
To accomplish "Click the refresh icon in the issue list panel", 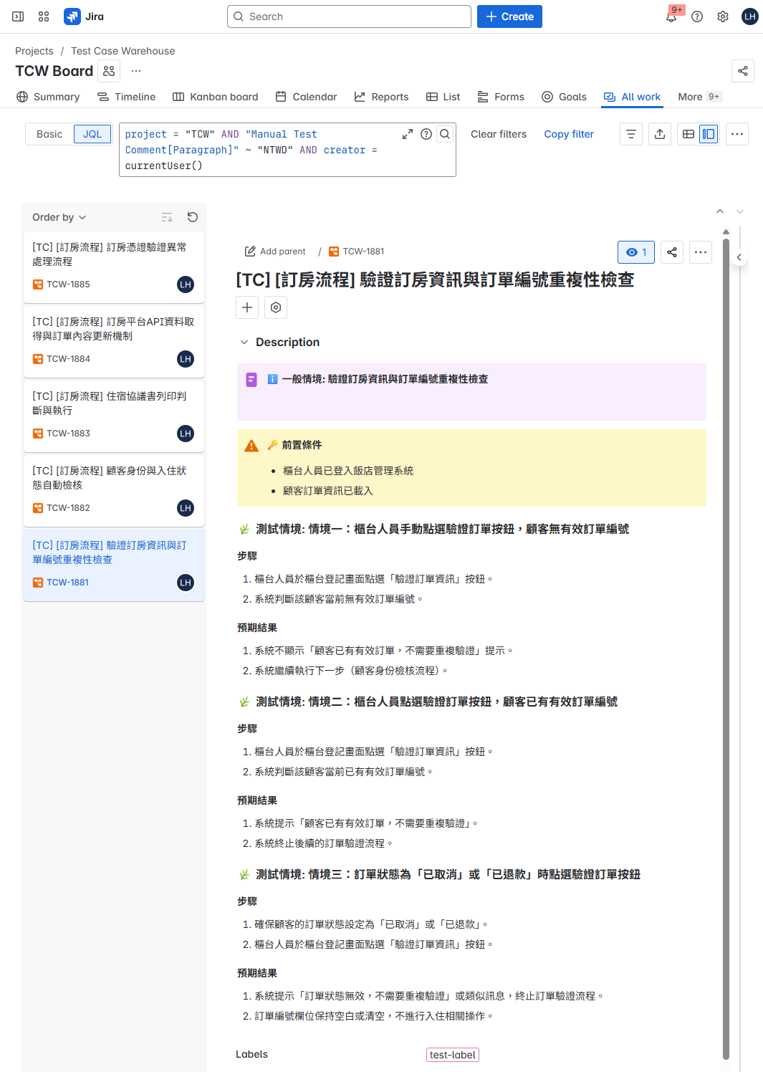I will tap(192, 217).
